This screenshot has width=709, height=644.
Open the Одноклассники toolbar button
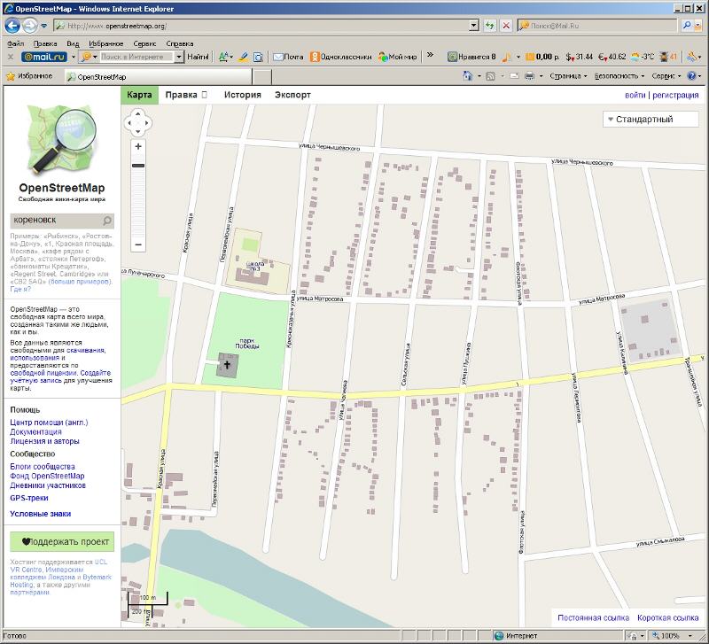[x=339, y=57]
